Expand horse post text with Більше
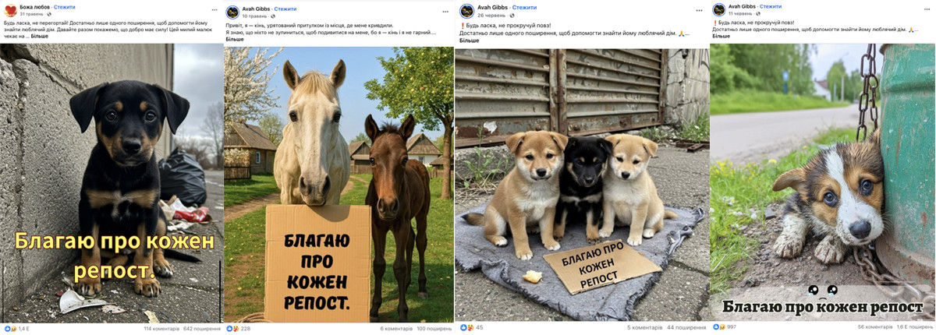 235,39
